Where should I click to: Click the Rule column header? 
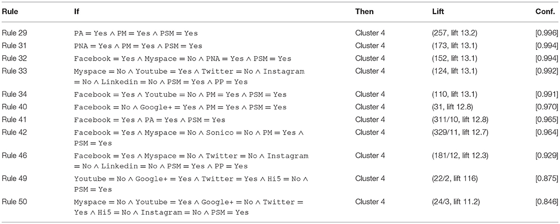10,11
